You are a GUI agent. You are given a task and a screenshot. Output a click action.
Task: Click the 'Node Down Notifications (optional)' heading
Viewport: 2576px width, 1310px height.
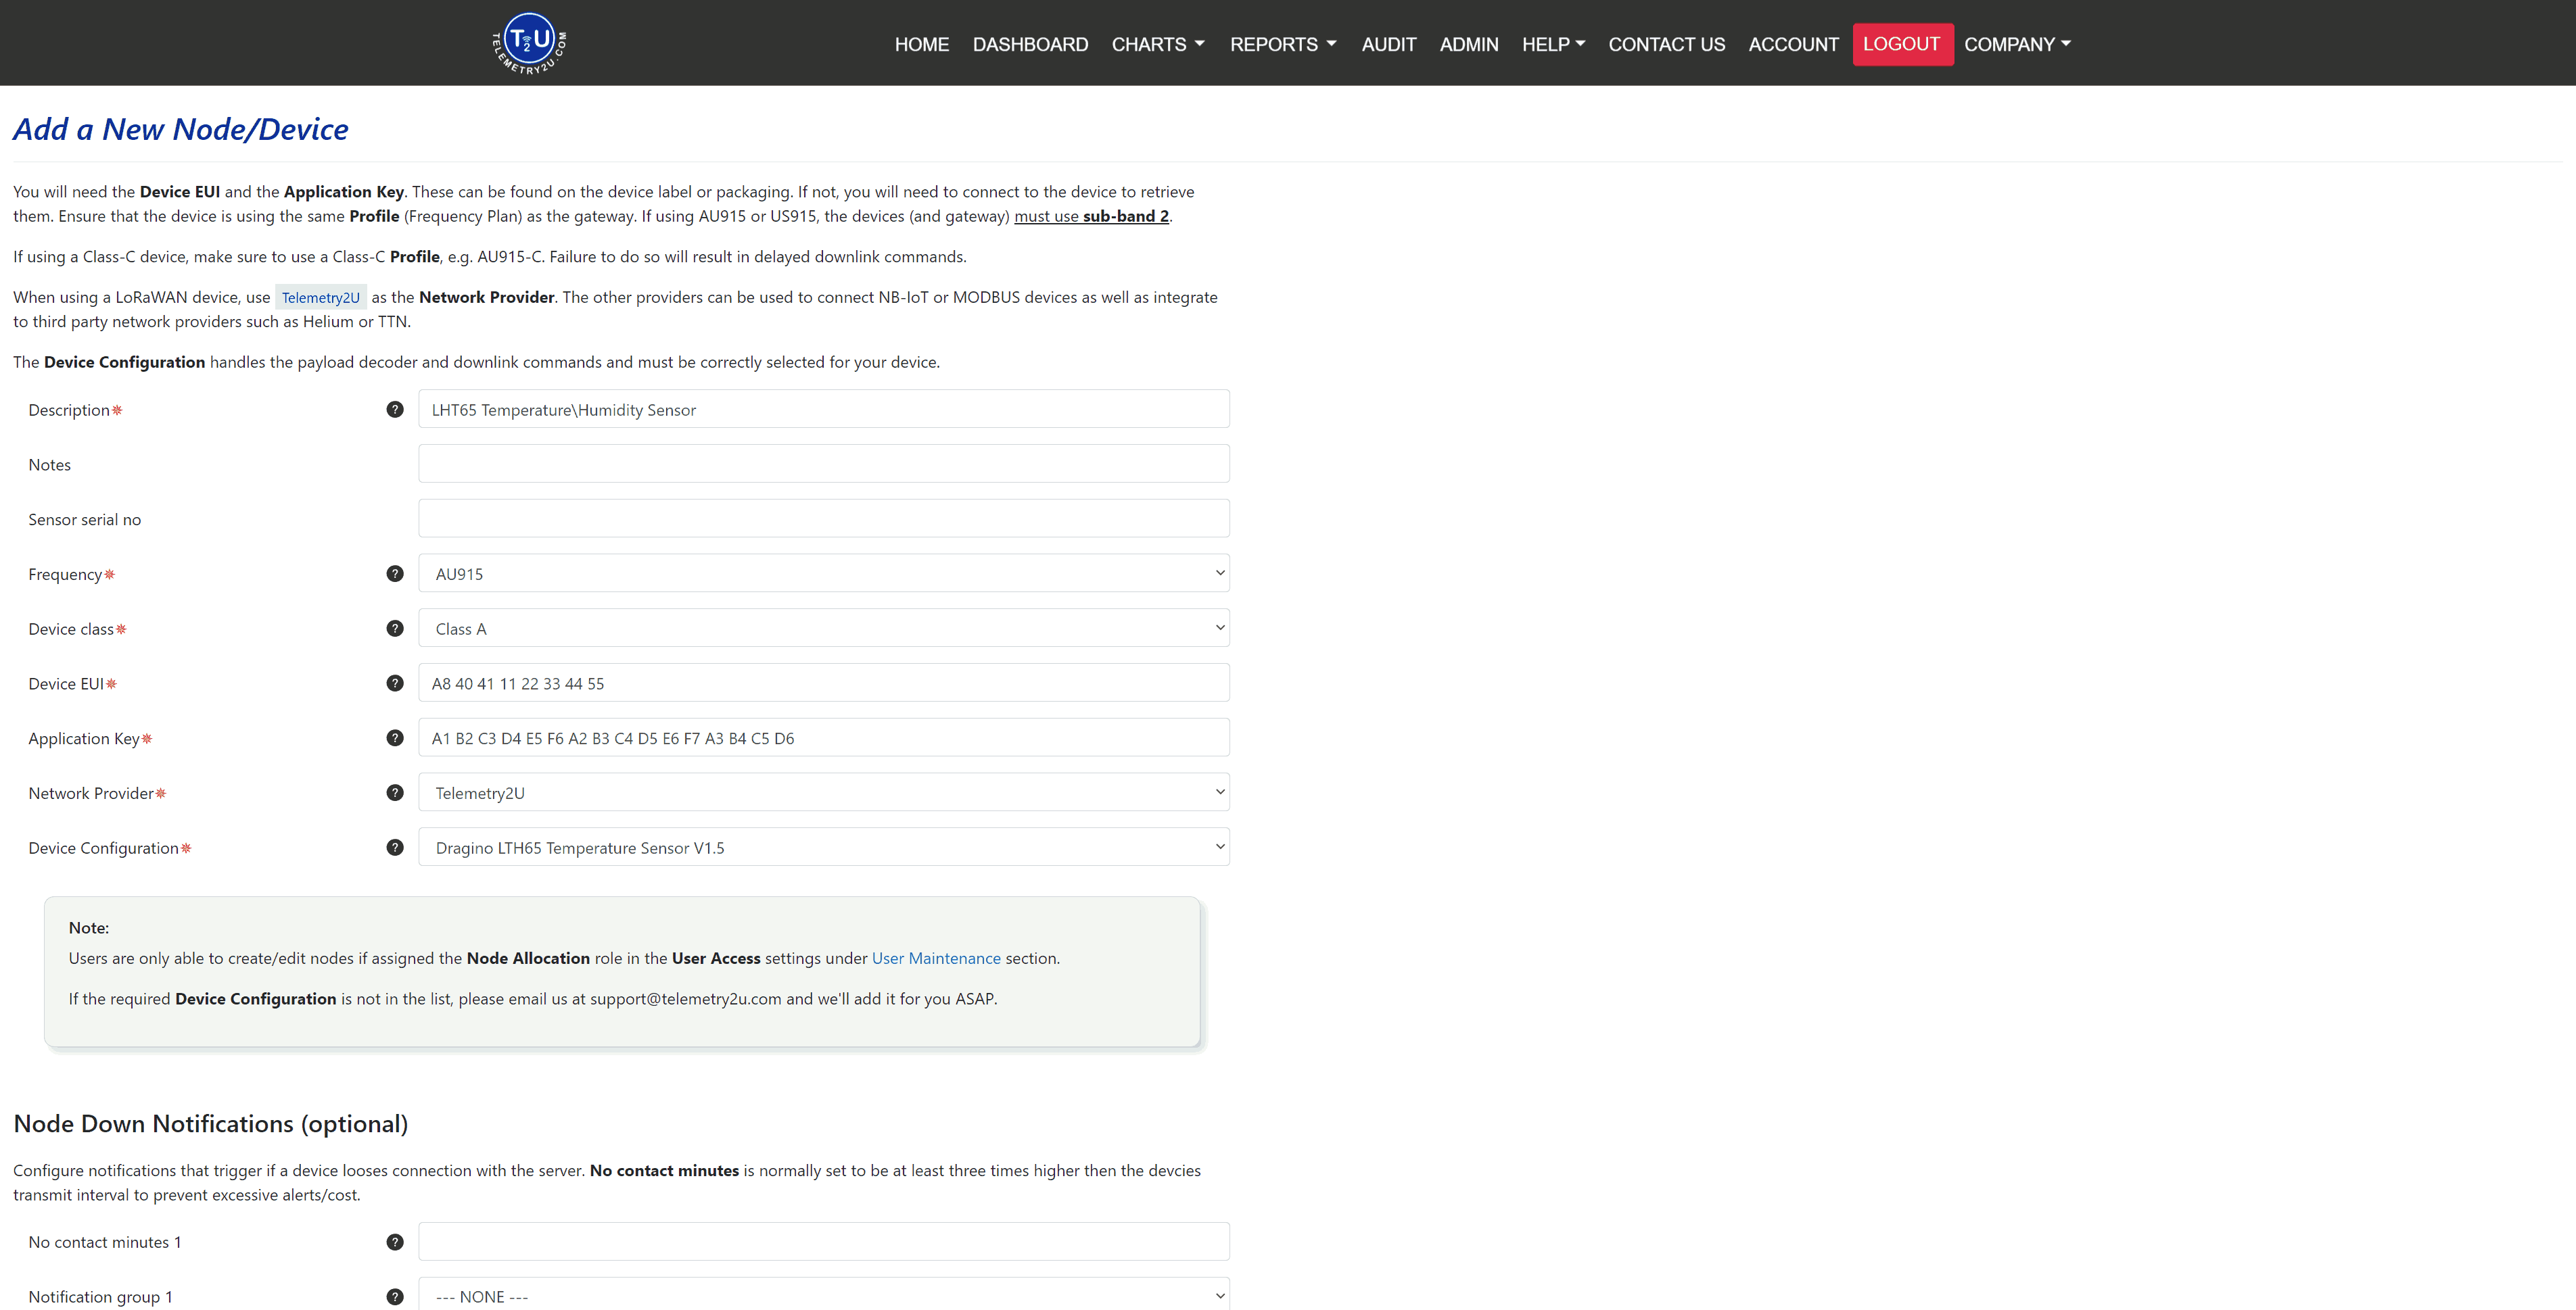coord(211,1124)
